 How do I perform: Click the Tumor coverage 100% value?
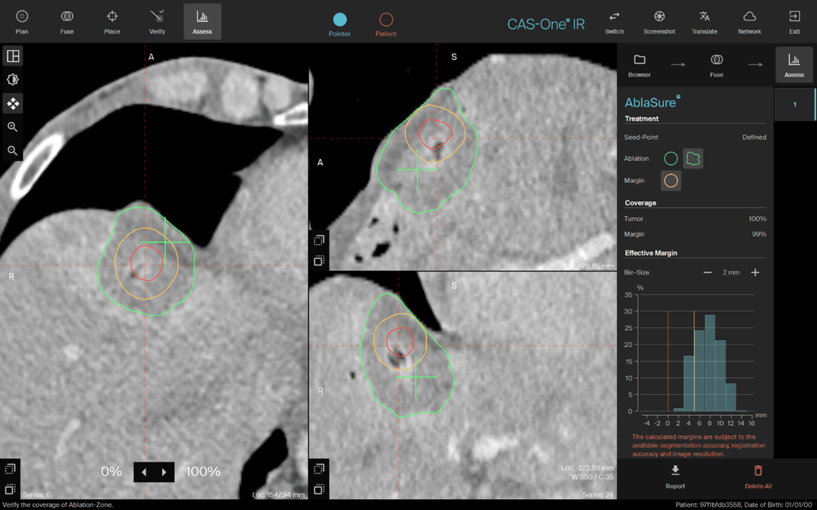pos(757,219)
